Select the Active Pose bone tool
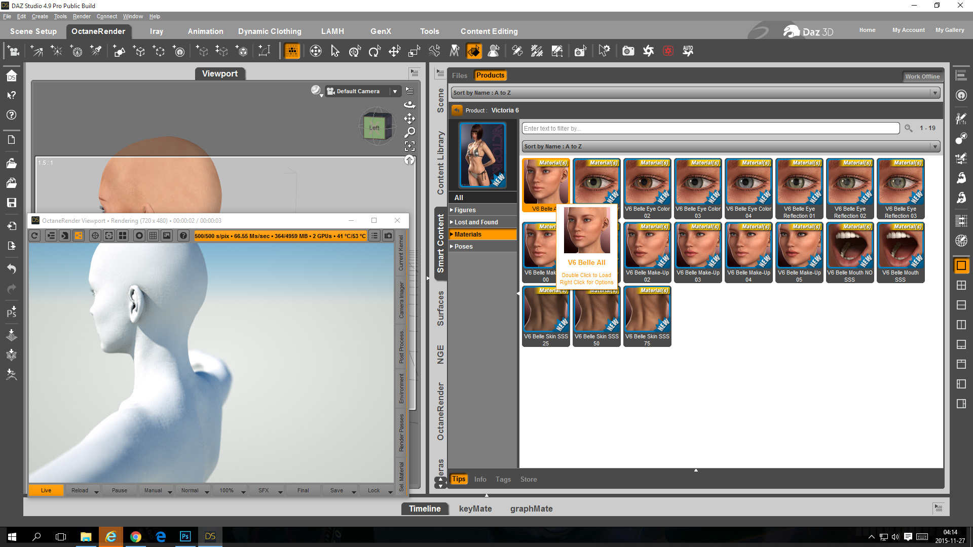Viewport: 973px width, 547px height. click(434, 51)
